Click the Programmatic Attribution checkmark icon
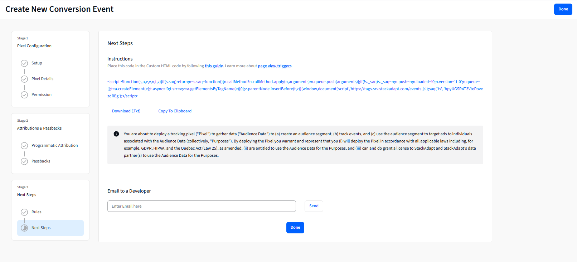577x262 pixels. coord(24,146)
